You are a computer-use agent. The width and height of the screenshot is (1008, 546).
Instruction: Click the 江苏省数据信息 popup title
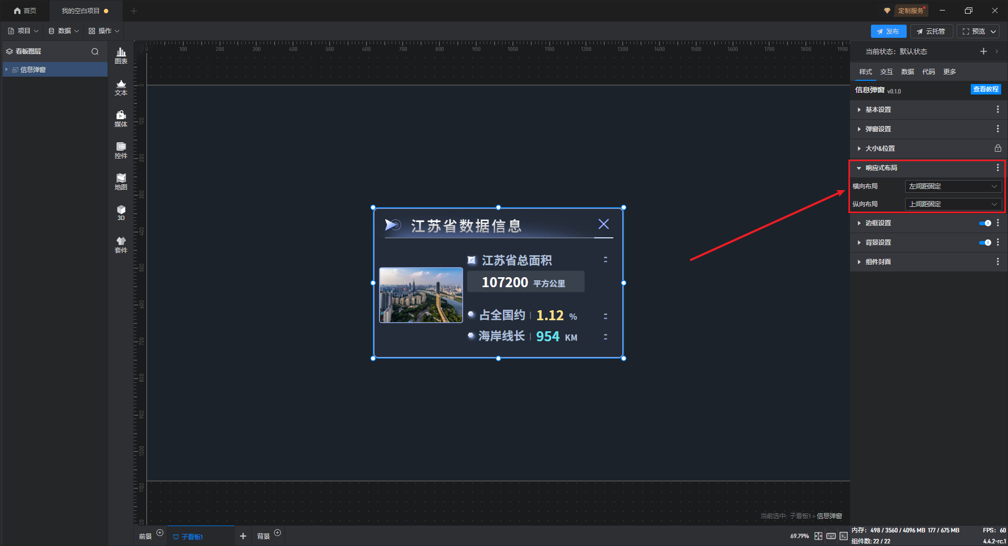point(466,226)
